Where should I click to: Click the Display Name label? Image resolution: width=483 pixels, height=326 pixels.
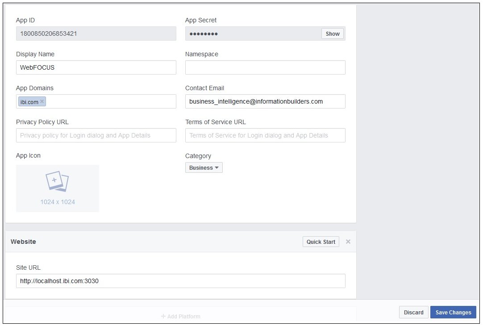(35, 54)
